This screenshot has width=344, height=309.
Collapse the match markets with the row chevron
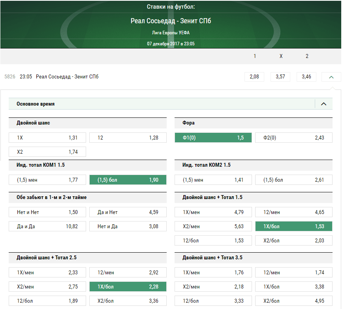click(x=331, y=77)
